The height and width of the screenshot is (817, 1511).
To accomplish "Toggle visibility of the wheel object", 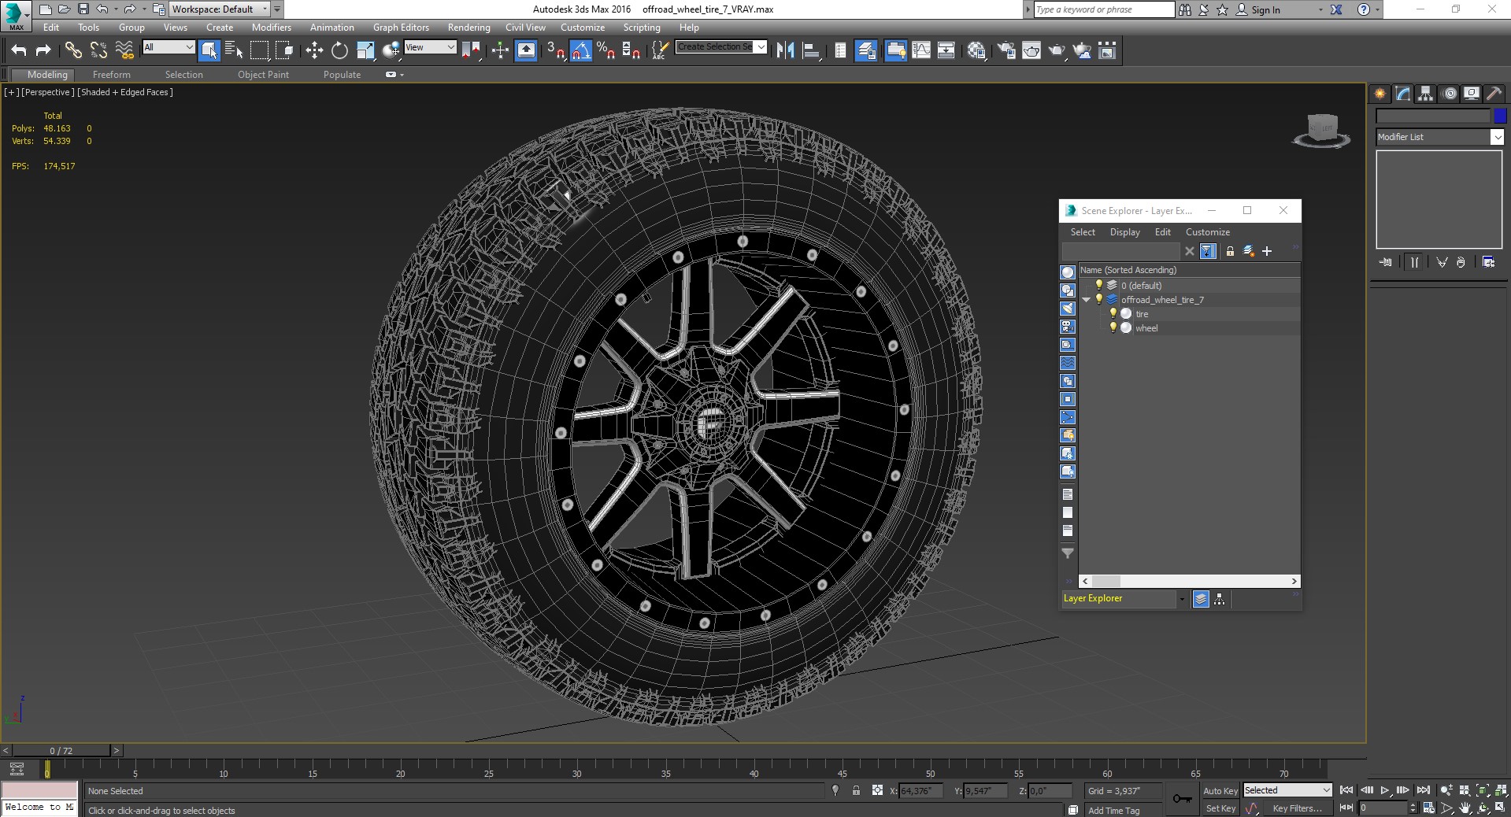I will pos(1113,328).
